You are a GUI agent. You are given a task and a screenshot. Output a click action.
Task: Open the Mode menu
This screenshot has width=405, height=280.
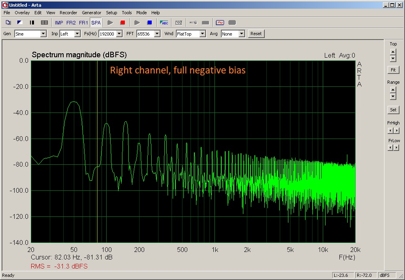(141, 13)
